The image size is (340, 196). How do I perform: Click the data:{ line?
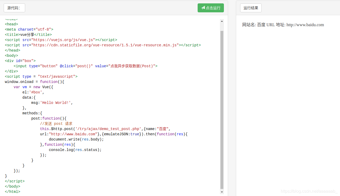(29, 97)
